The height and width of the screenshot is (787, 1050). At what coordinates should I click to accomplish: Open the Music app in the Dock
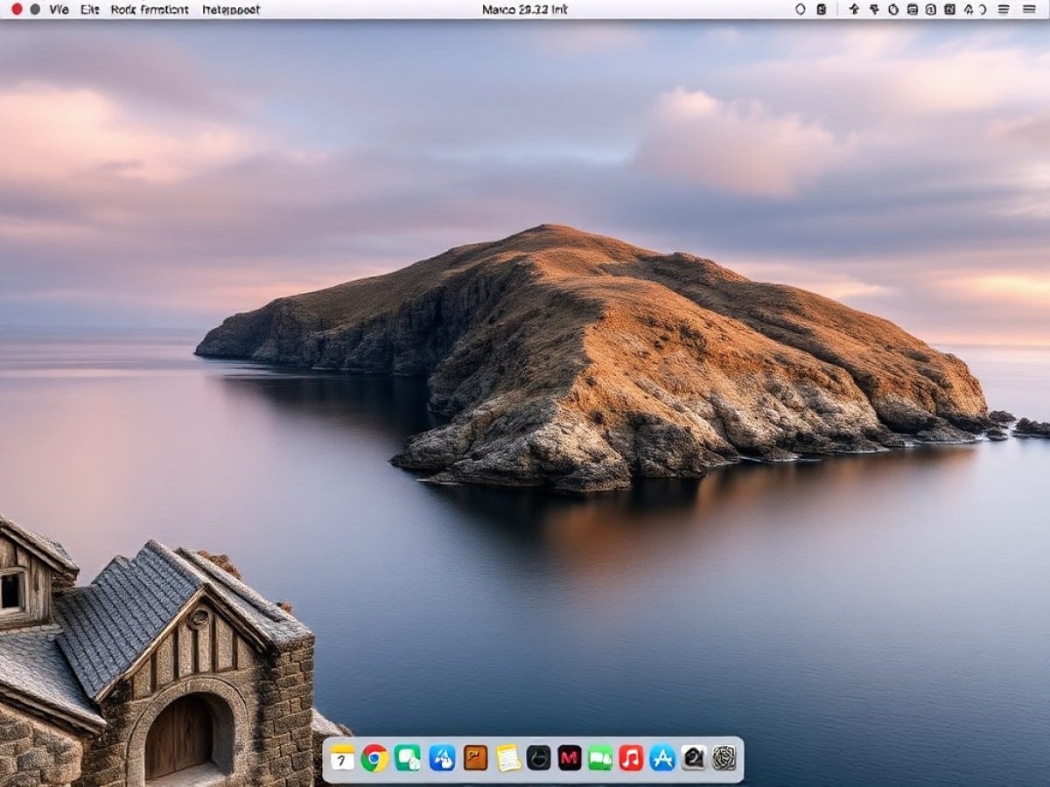(x=630, y=760)
